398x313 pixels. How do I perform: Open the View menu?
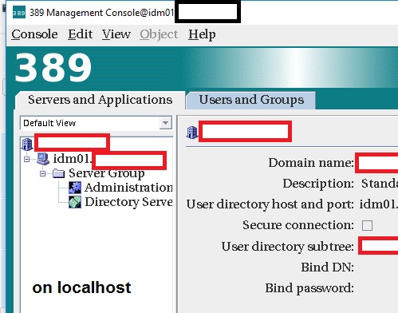pyautogui.click(x=116, y=34)
